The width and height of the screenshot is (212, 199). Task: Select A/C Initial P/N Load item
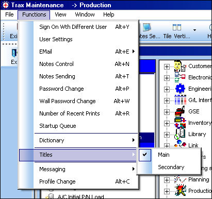(x=80, y=196)
